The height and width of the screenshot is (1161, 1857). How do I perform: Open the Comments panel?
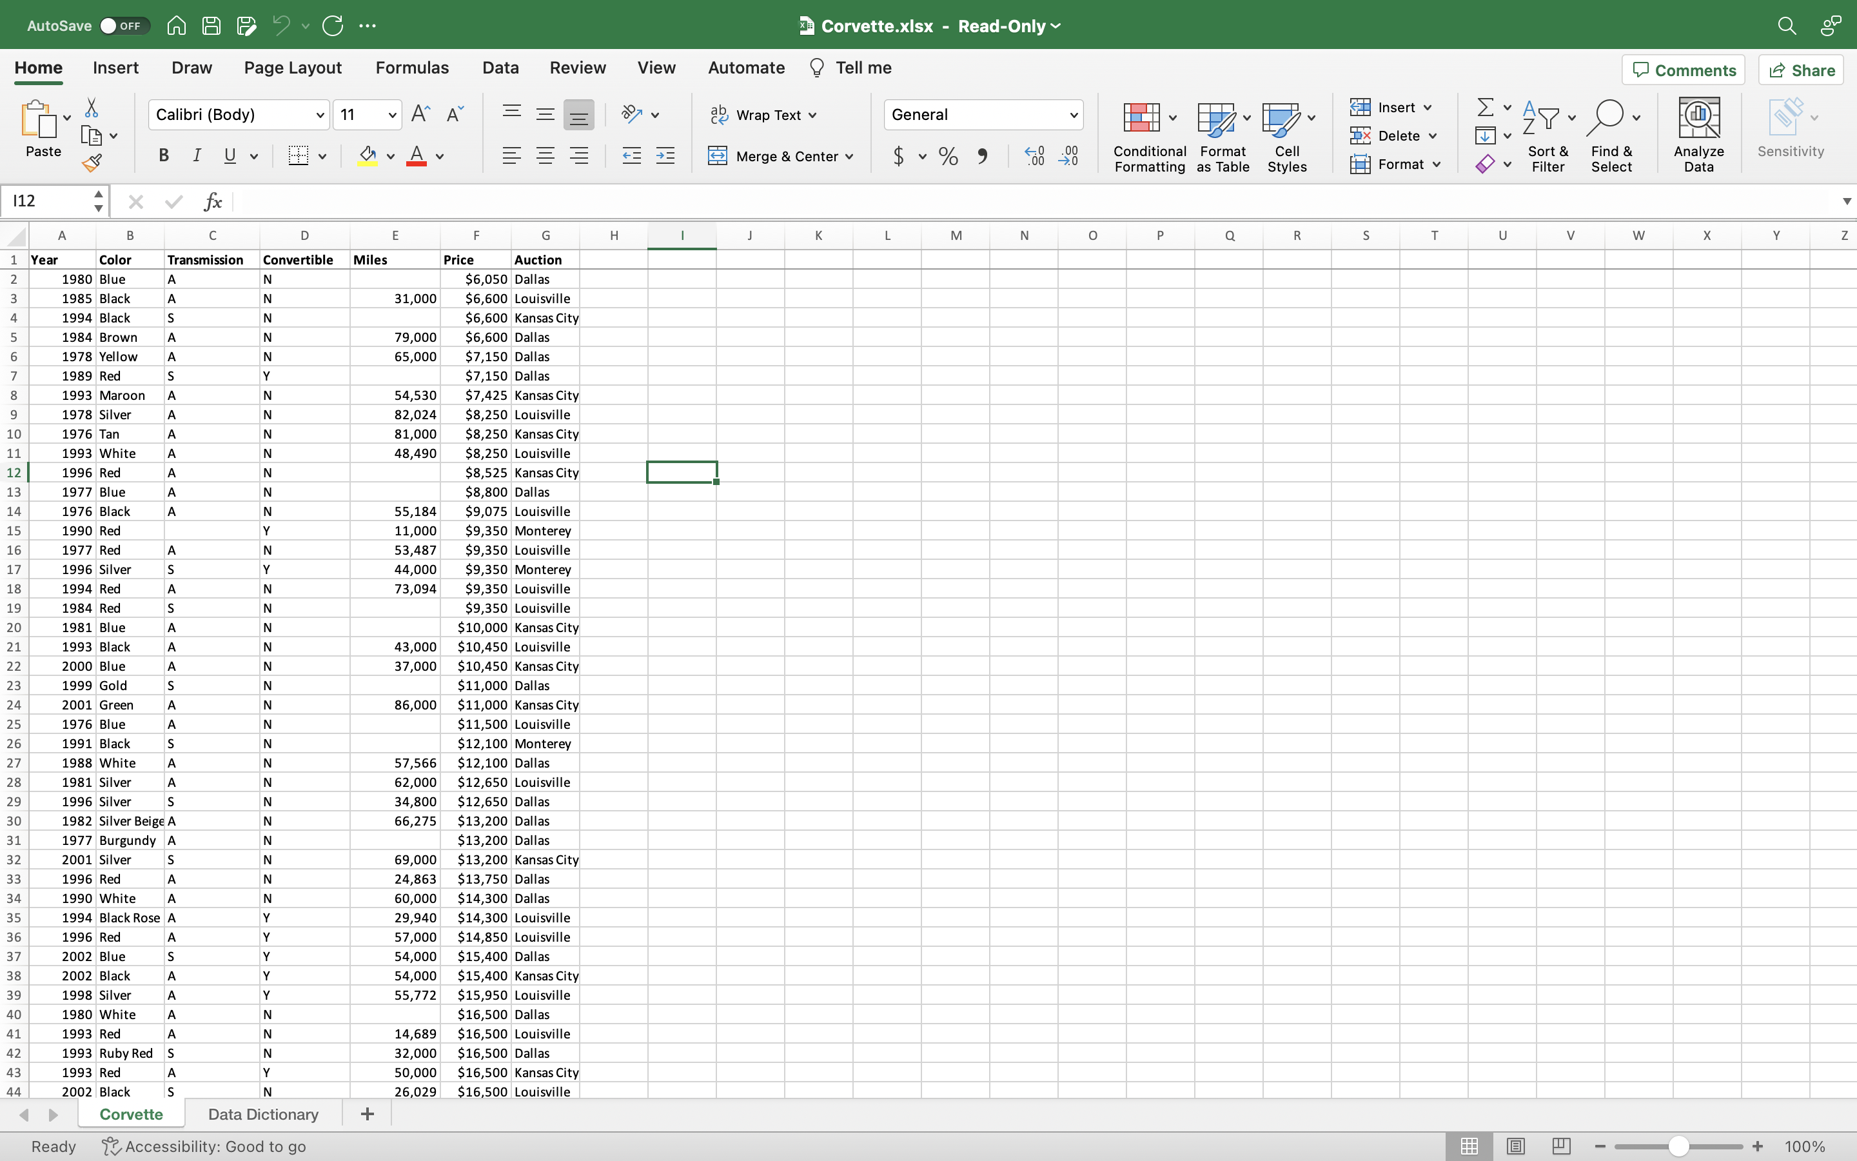[x=1684, y=69]
